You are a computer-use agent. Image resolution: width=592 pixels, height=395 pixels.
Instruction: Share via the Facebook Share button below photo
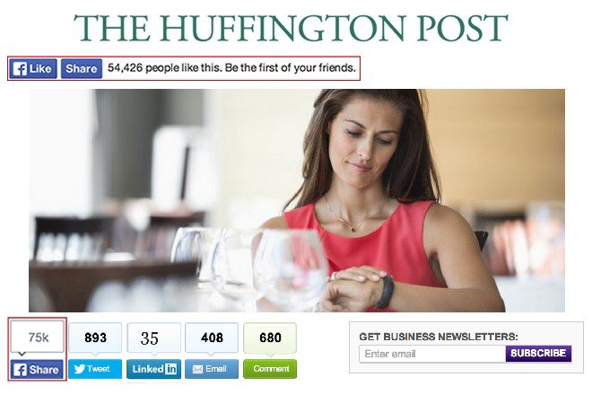tap(37, 369)
